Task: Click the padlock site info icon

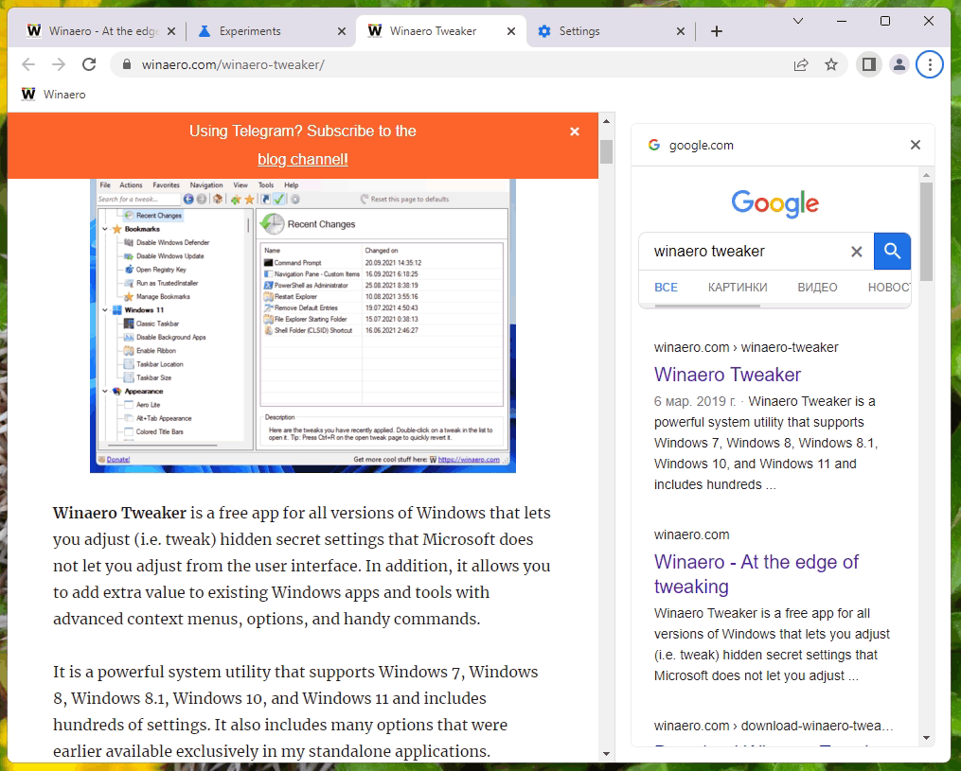Action: pos(127,64)
